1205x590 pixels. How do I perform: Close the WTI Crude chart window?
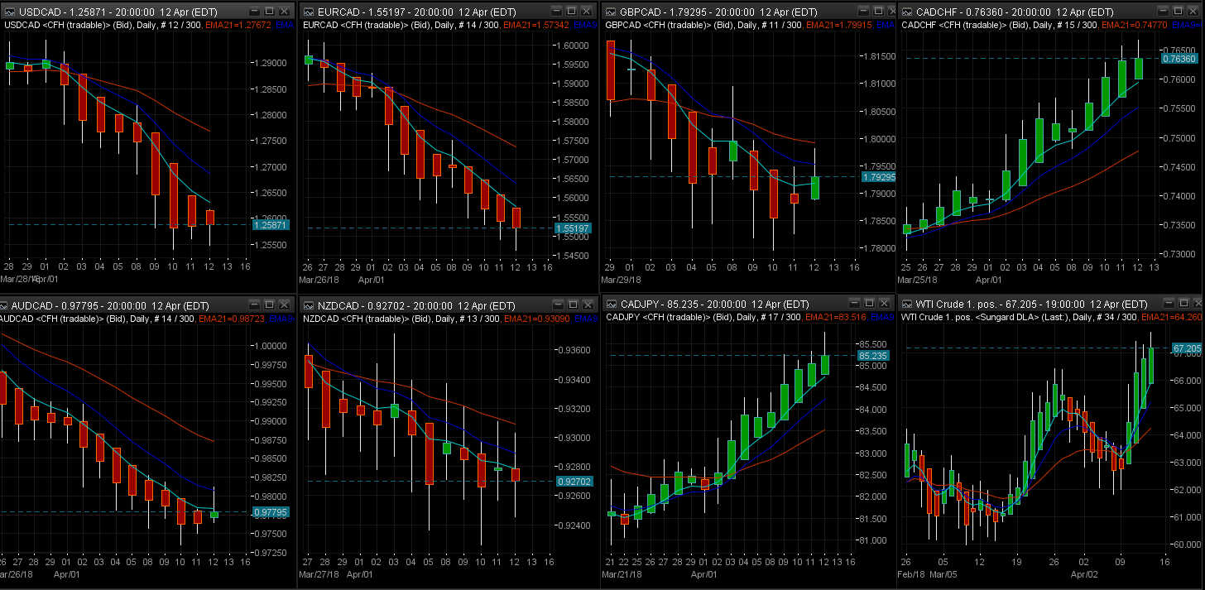point(1187,305)
